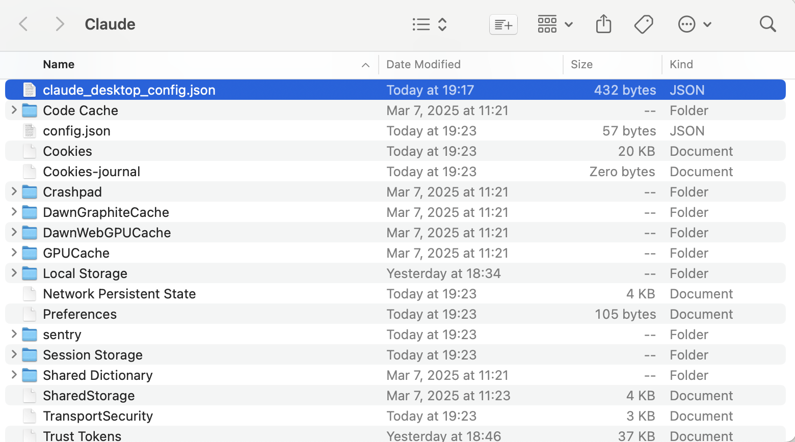Click the 57 bytes size value

[x=629, y=131]
